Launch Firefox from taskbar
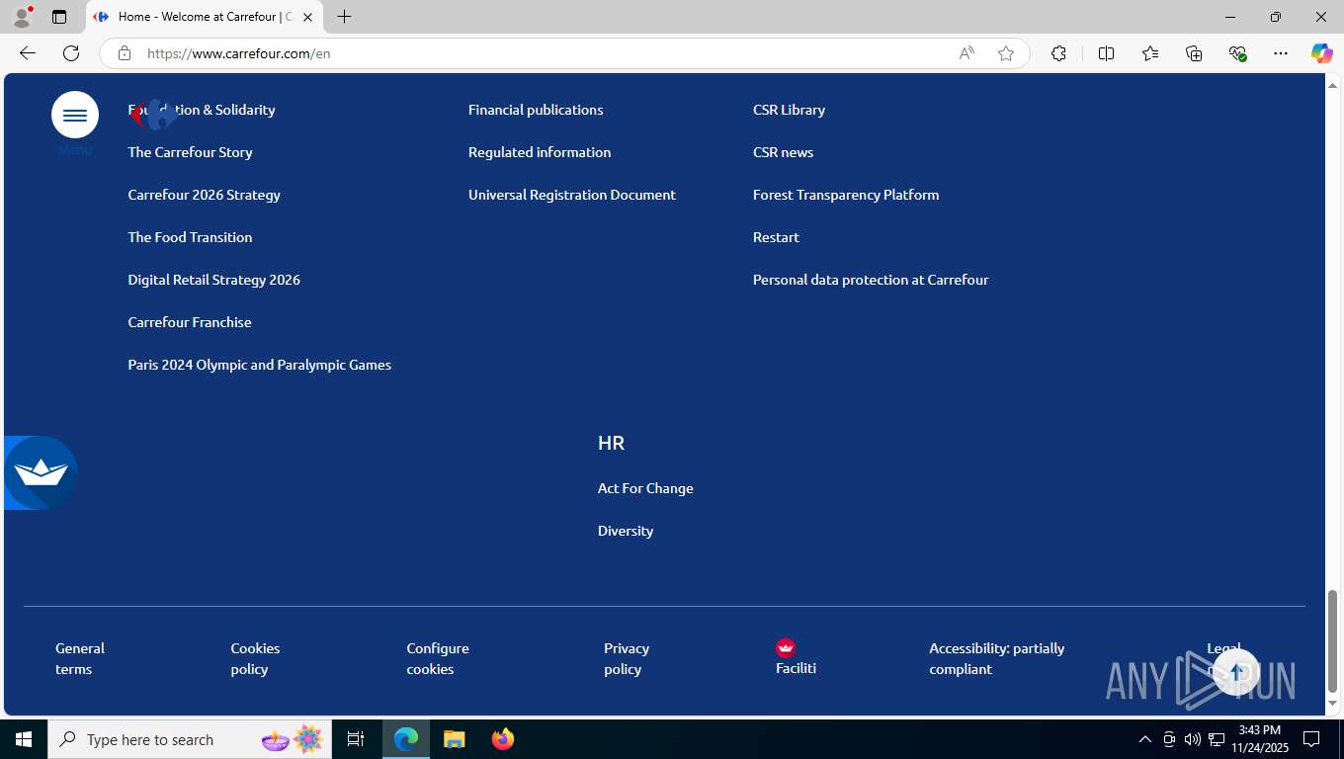This screenshot has width=1344, height=759. point(503,739)
